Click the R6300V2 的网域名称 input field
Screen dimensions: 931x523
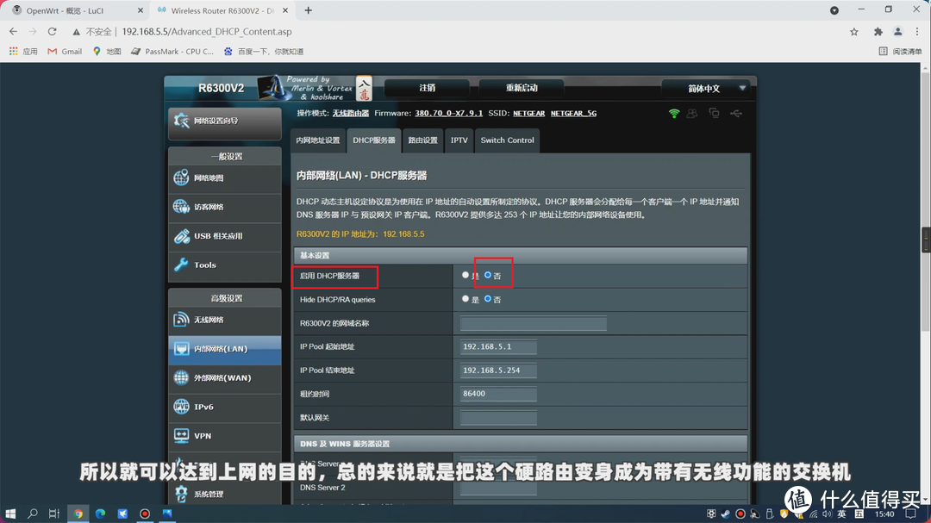coord(534,323)
